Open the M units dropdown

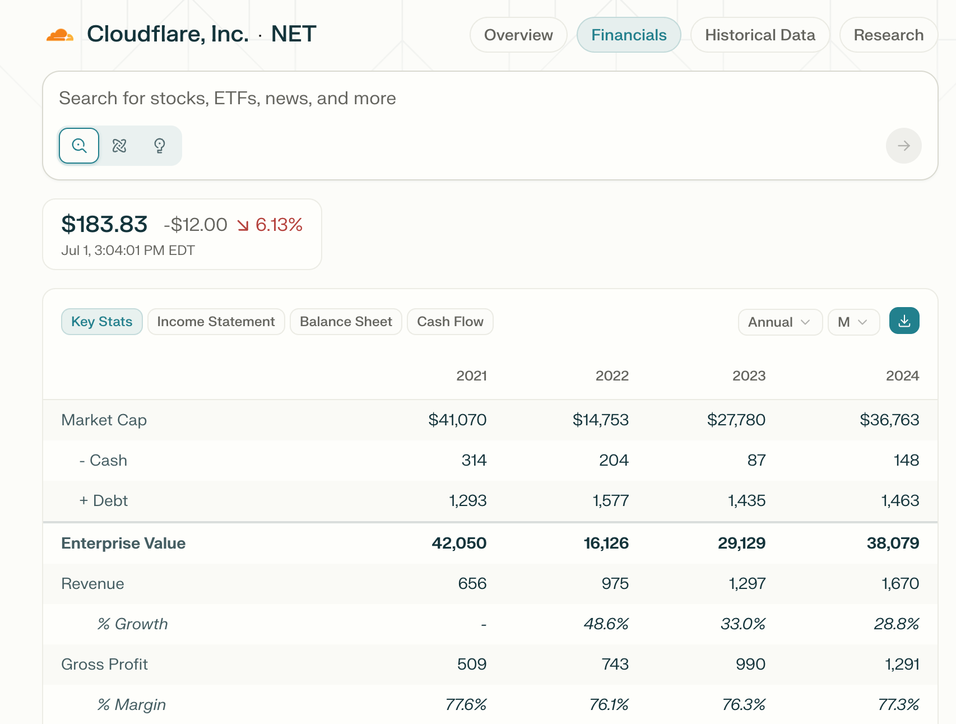pos(853,322)
